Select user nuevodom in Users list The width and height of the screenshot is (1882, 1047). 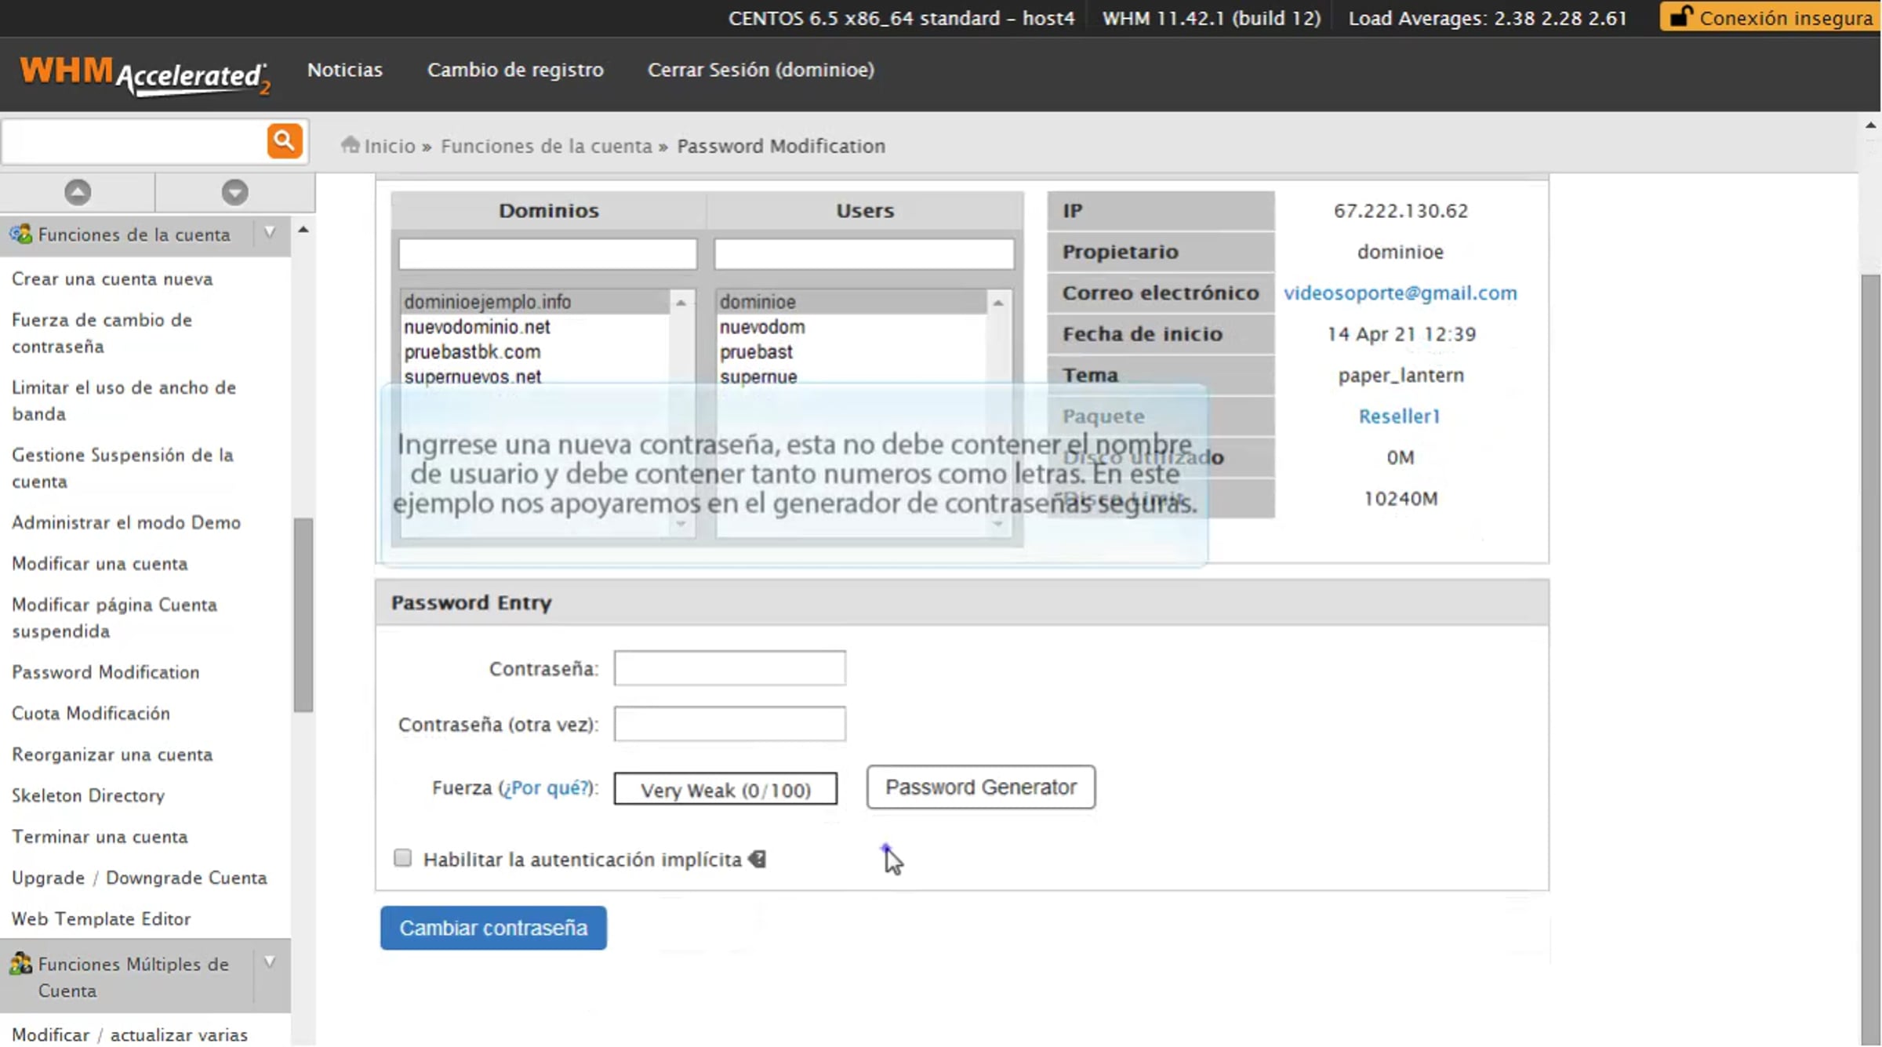click(852, 327)
